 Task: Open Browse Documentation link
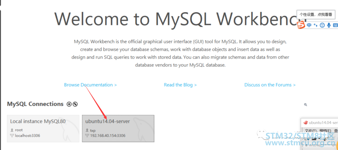point(90,85)
